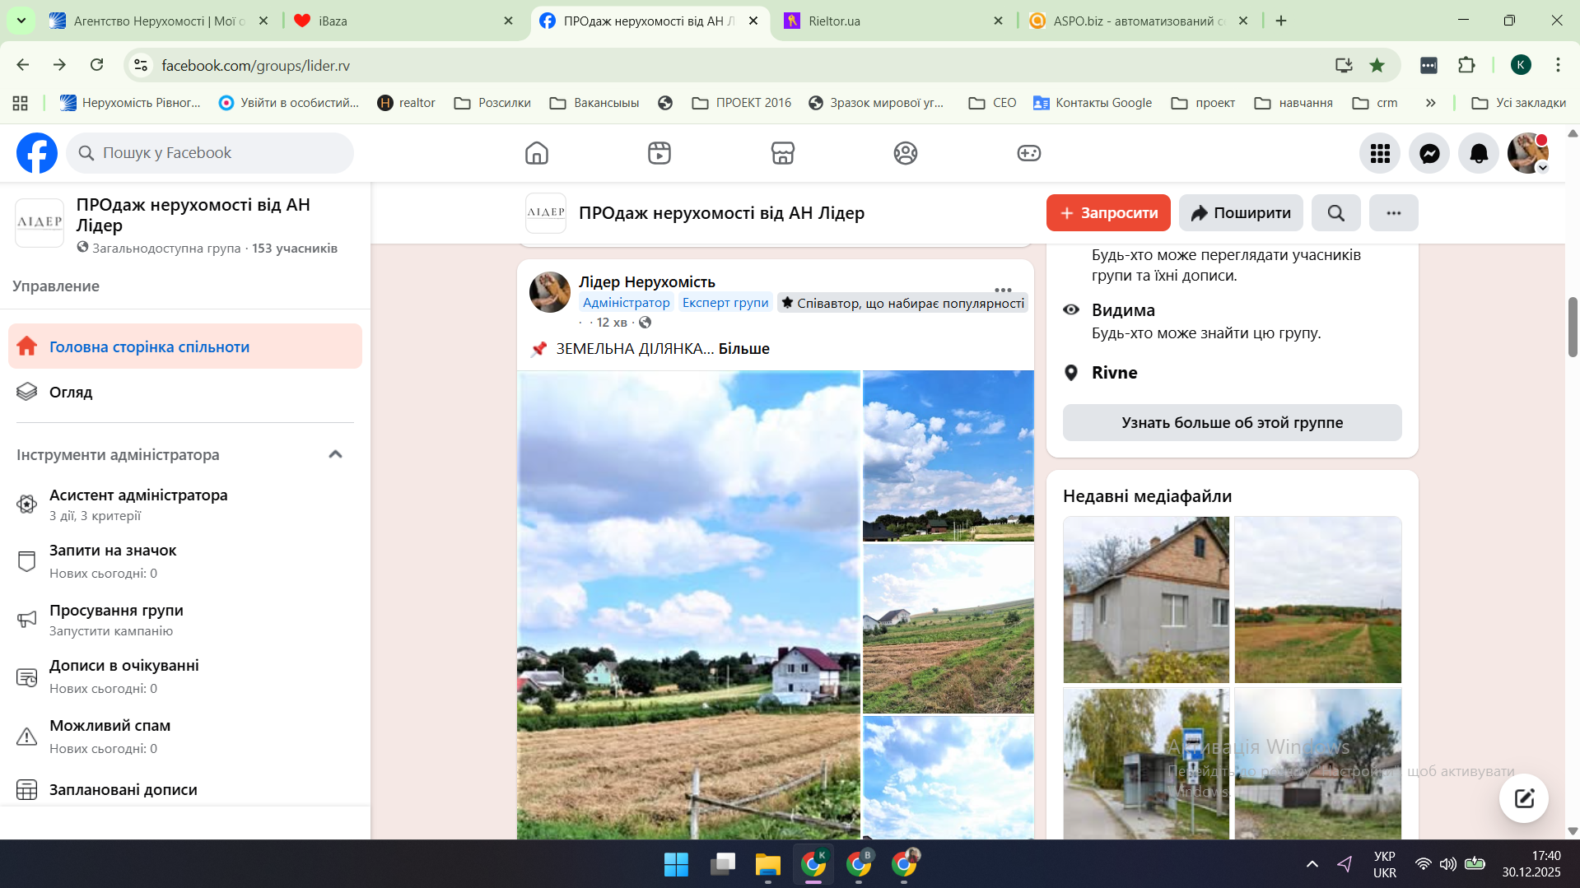Open the Facebook menu grid icon

(x=1380, y=153)
